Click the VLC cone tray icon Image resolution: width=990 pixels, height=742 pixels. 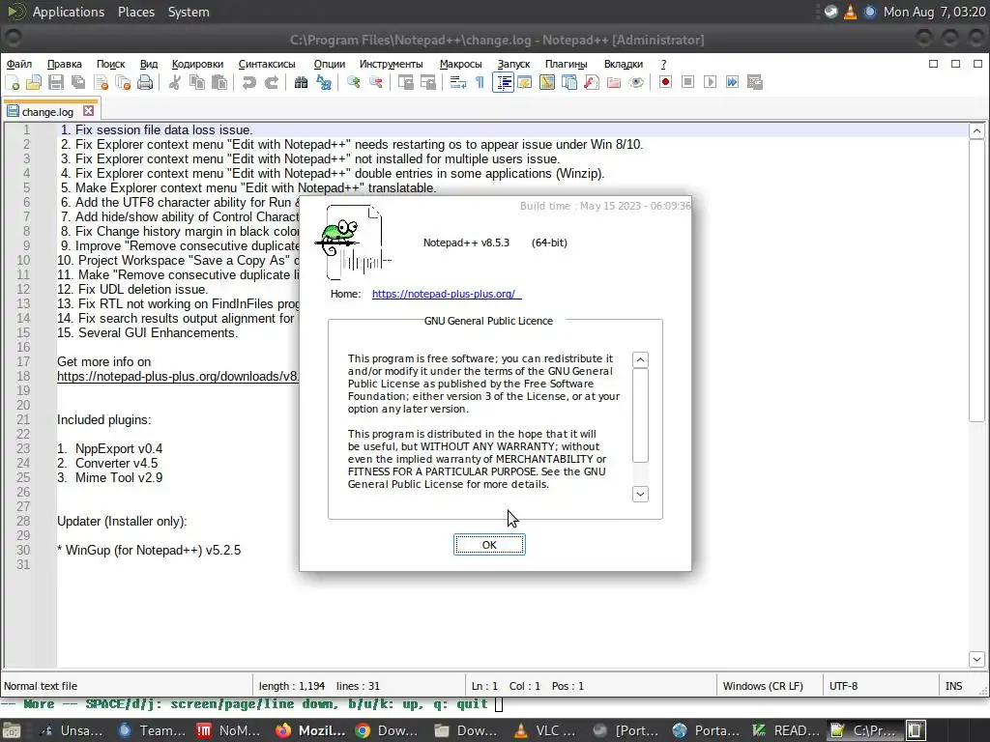(851, 12)
